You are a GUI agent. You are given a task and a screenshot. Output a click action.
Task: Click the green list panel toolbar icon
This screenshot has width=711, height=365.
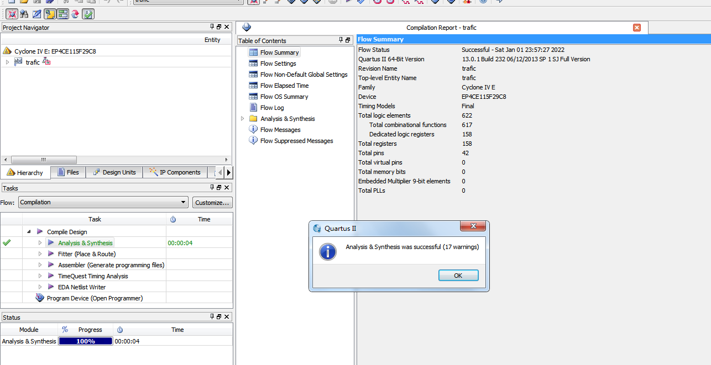click(x=62, y=14)
